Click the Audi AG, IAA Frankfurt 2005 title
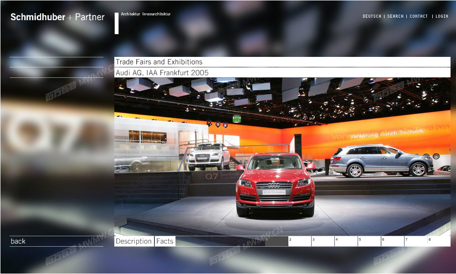Image resolution: width=456 pixels, height=274 pixels. (162, 73)
